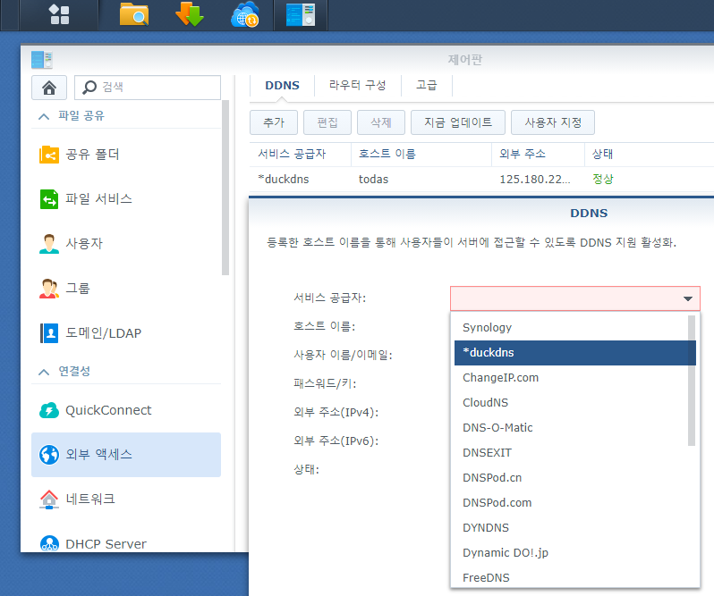Click the External Access globe icon
This screenshot has width=714, height=596.
tap(49, 455)
